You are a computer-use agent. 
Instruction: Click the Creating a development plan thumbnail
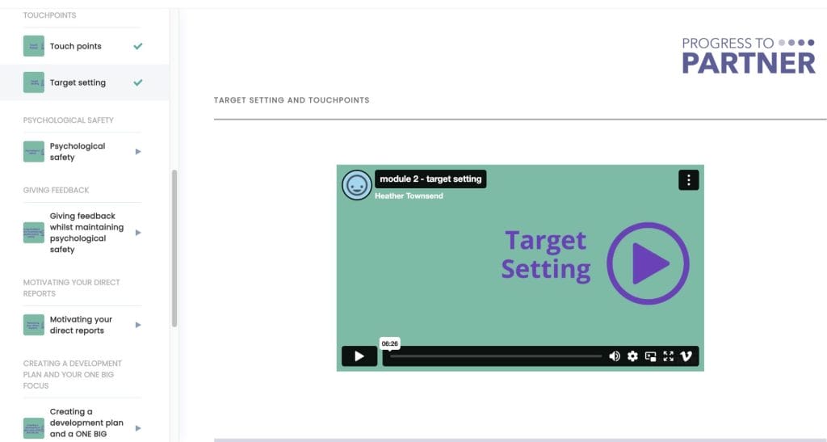34,427
